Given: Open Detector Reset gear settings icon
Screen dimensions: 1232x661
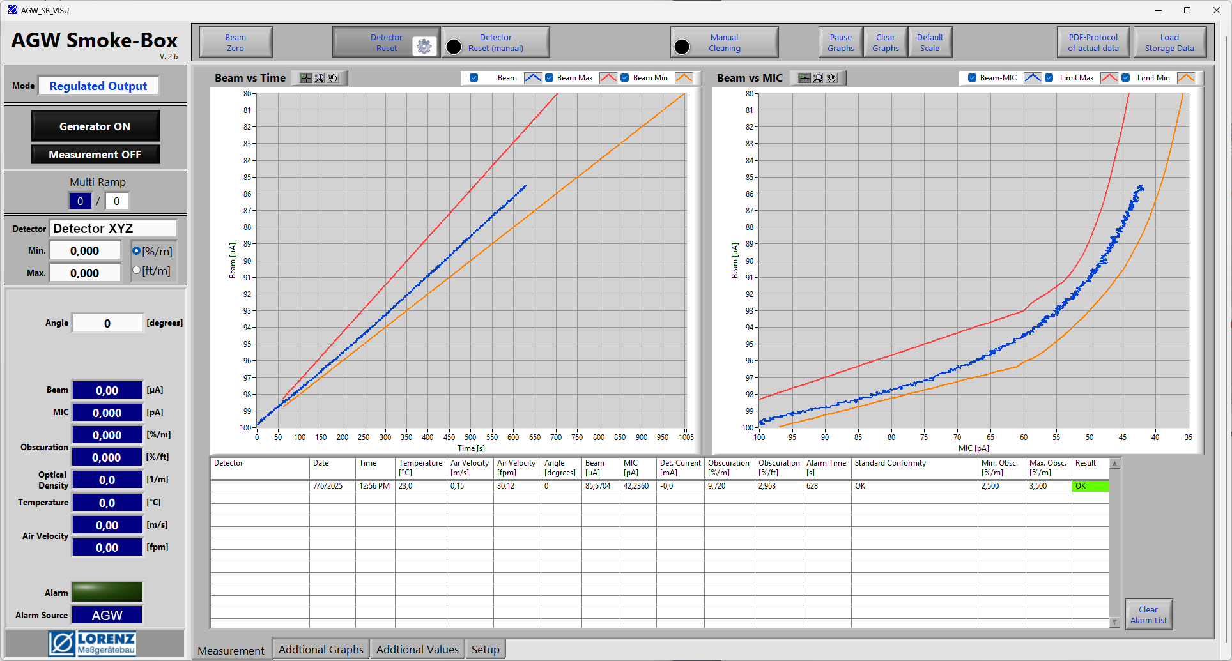Looking at the screenshot, I should [x=424, y=46].
